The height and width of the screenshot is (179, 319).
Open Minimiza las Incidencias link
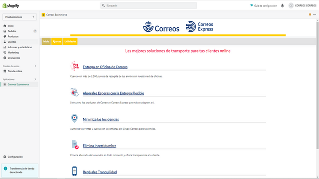click(101, 119)
